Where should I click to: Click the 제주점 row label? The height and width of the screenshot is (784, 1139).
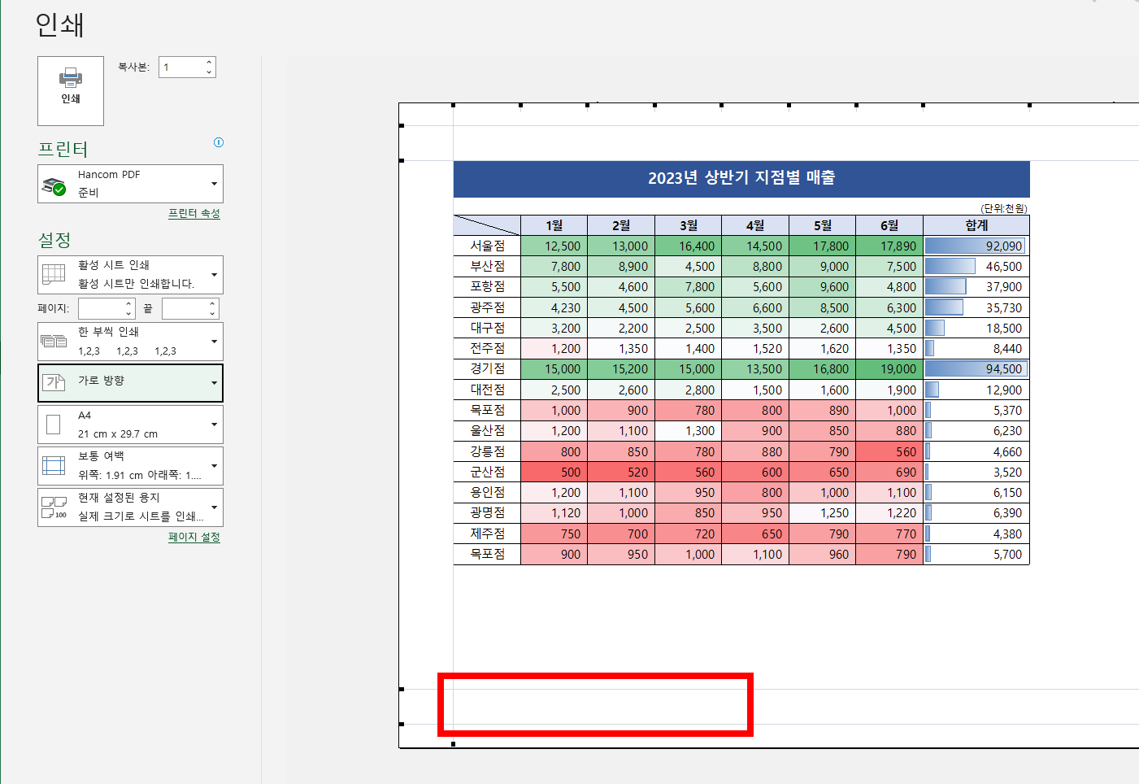(487, 534)
